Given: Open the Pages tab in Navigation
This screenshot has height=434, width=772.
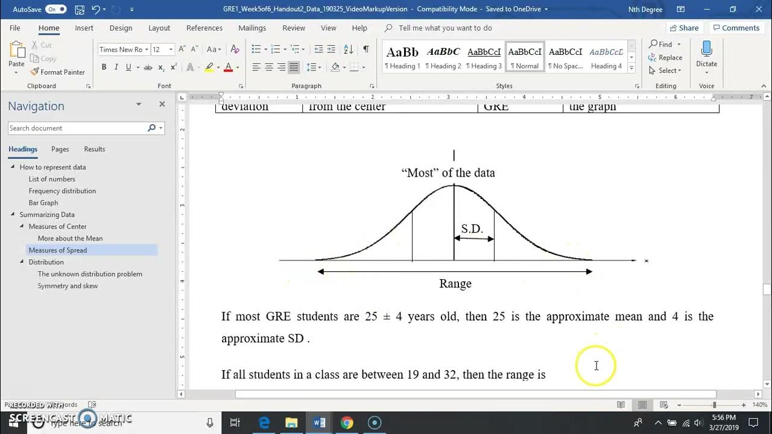Looking at the screenshot, I should point(60,149).
